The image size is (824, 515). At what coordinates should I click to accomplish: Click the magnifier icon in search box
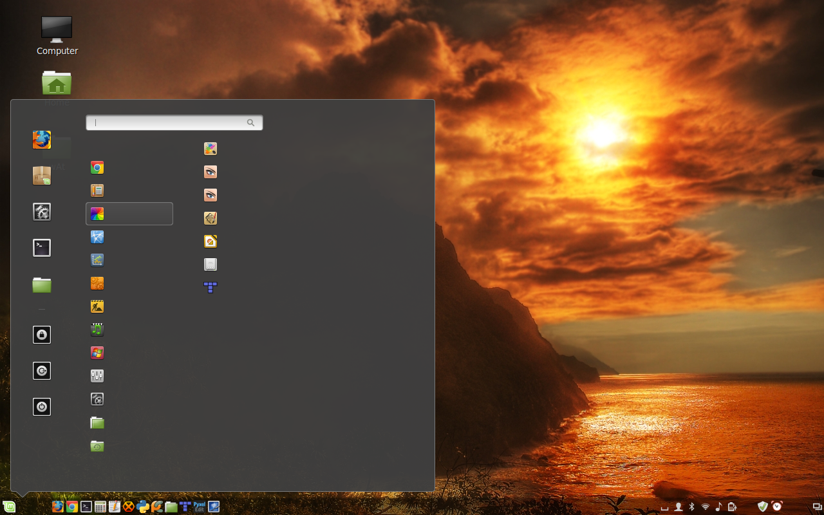[x=250, y=122]
